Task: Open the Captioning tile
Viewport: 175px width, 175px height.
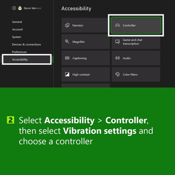Action: [x=85, y=58]
